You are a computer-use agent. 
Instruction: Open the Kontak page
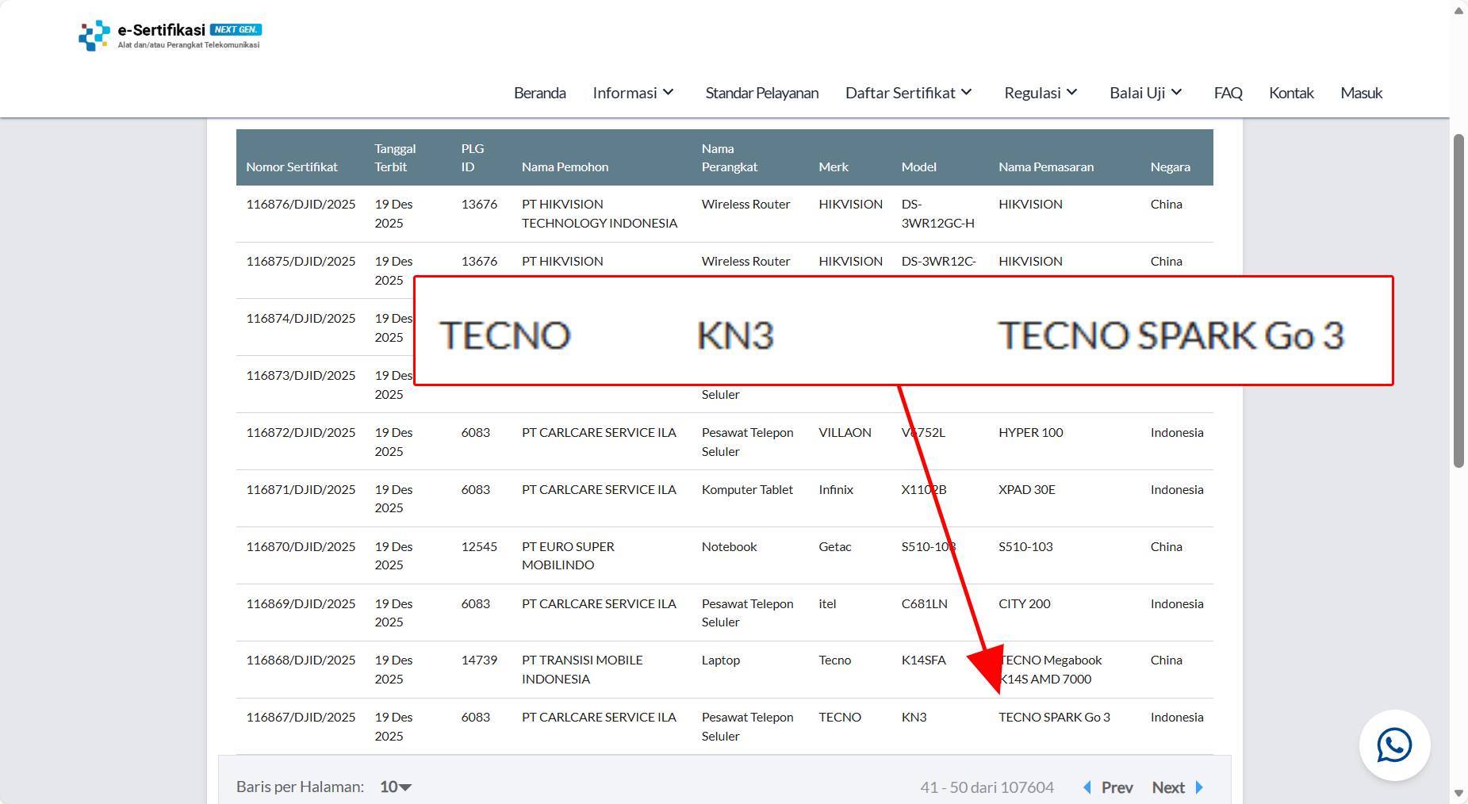(x=1291, y=92)
